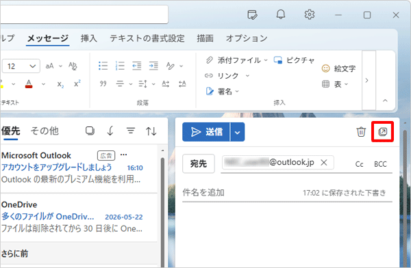Collapse the ribbon with up chevron
Screen dimensions: 411x268
pyautogui.click(x=385, y=100)
